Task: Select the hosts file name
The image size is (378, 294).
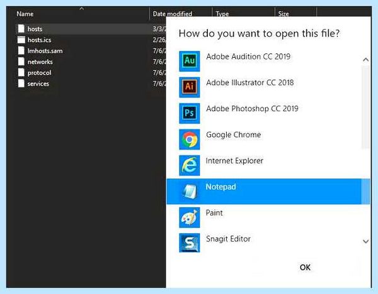Action: click(x=35, y=29)
